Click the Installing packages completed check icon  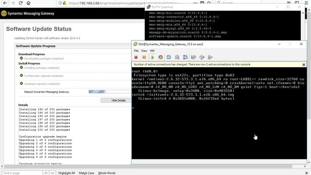[x=21, y=68]
